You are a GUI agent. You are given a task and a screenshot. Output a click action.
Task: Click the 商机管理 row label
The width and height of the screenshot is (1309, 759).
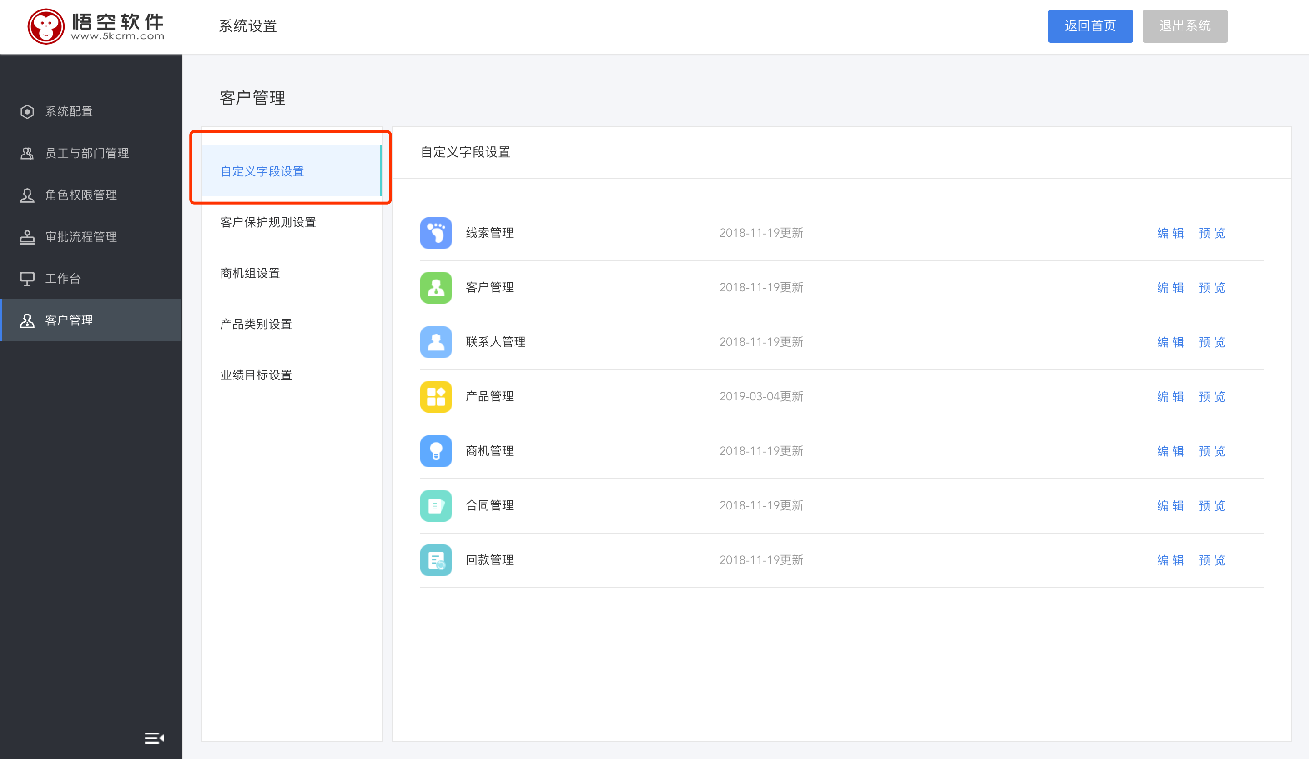[x=489, y=451]
